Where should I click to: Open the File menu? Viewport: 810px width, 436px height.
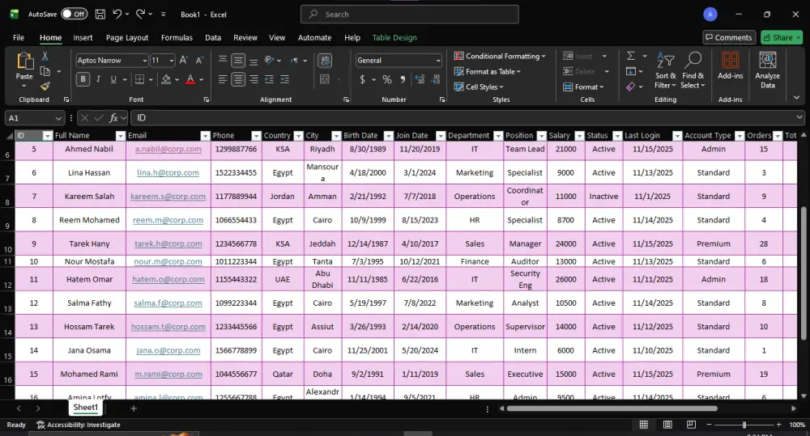[19, 38]
